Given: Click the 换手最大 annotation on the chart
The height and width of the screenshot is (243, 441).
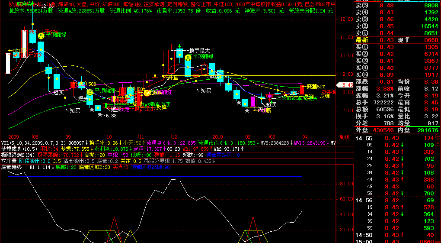Looking at the screenshot, I should pos(199,50).
